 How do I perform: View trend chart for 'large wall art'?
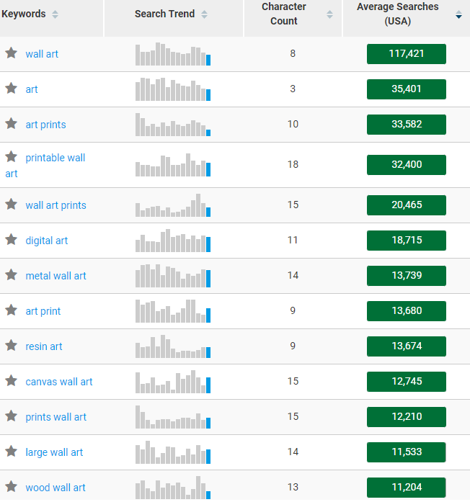point(173,452)
